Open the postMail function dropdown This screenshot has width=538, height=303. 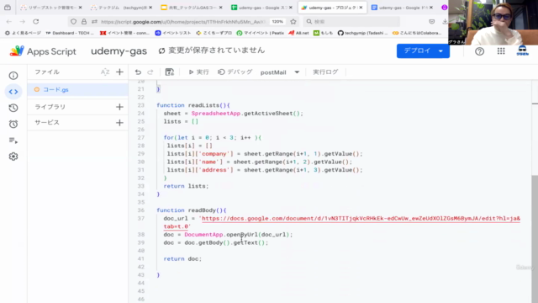[x=280, y=72]
